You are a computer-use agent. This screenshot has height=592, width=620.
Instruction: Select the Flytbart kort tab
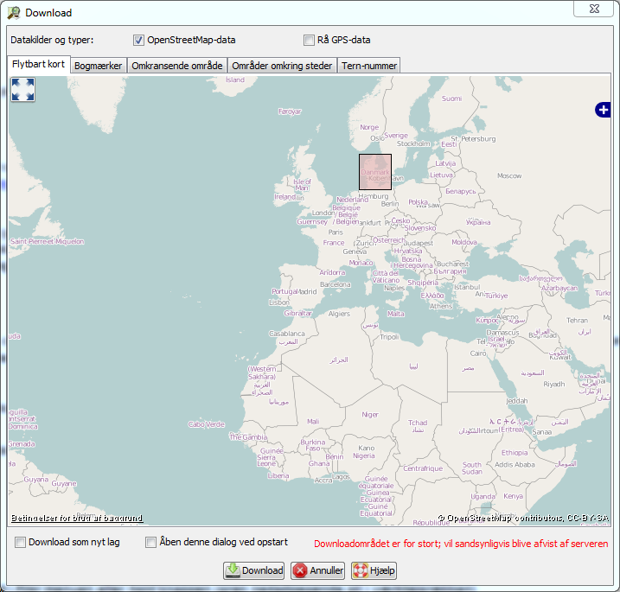[x=38, y=65]
